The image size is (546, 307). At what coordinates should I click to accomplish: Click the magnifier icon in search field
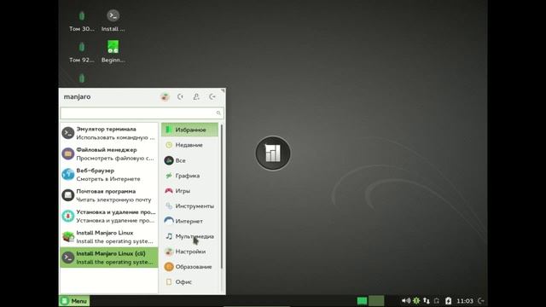click(x=218, y=113)
